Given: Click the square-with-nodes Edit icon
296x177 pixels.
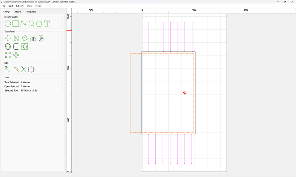Looking at the screenshot, I should 31,69.
